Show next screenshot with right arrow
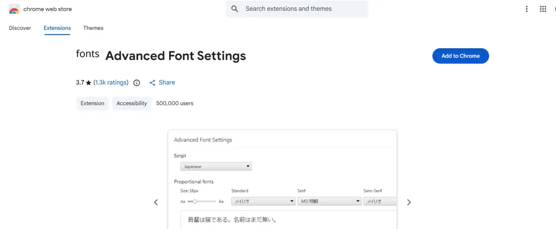This screenshot has width=556, height=229. pyautogui.click(x=409, y=202)
